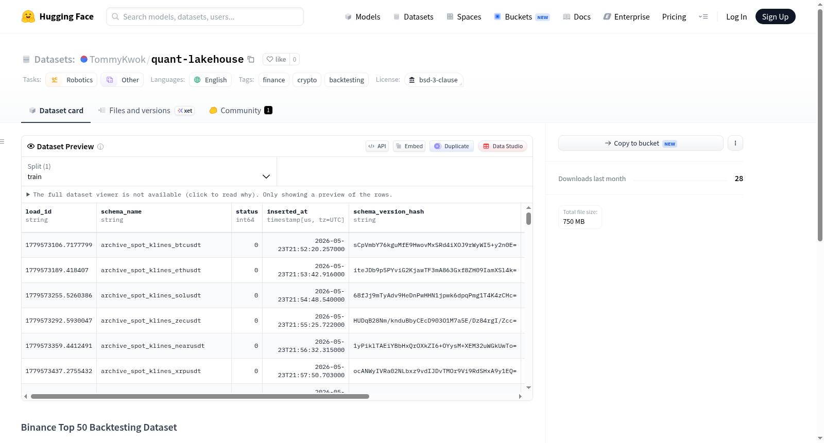Focus the search models input field

(x=205, y=16)
